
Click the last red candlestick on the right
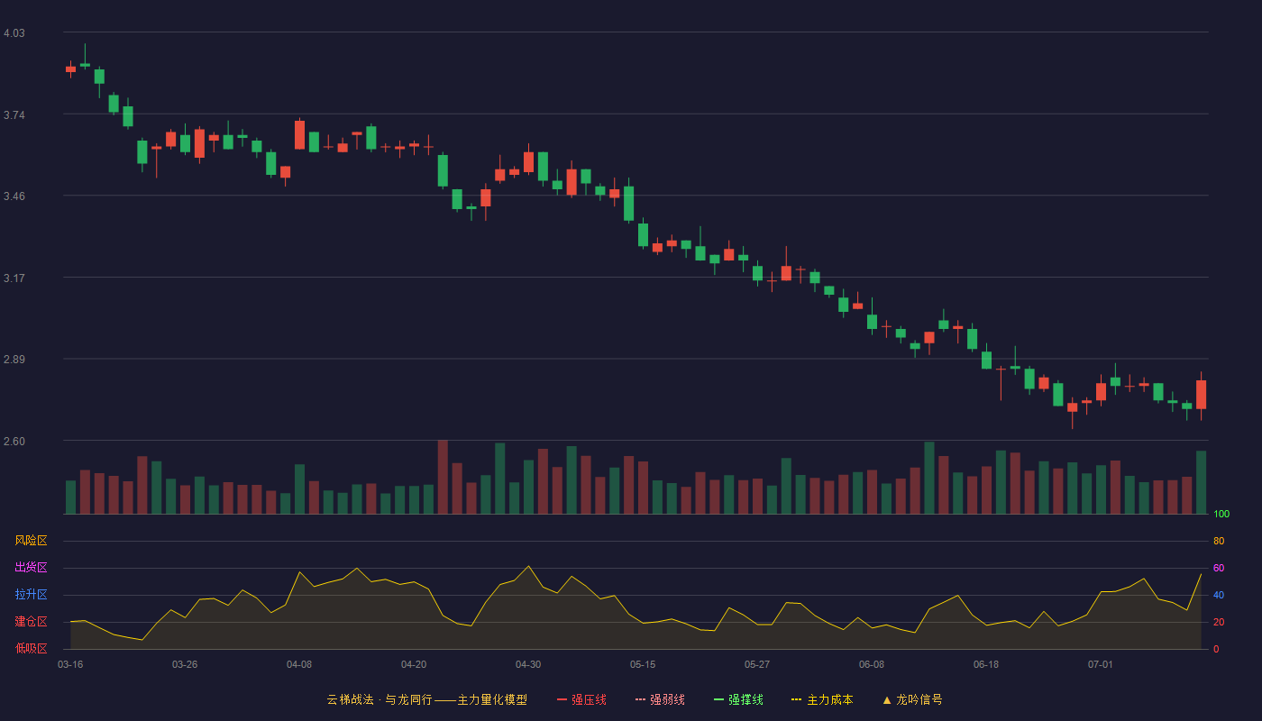point(1201,395)
